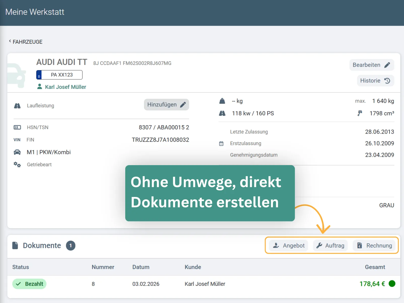This screenshot has width=404, height=303.
Task: Click the VIN icon next to FIN
Action: coord(17,140)
